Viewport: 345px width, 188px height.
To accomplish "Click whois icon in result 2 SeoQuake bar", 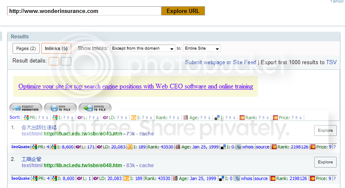I will (237, 178).
